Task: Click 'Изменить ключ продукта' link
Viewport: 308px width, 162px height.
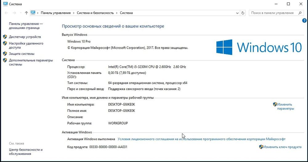Action: [282, 147]
